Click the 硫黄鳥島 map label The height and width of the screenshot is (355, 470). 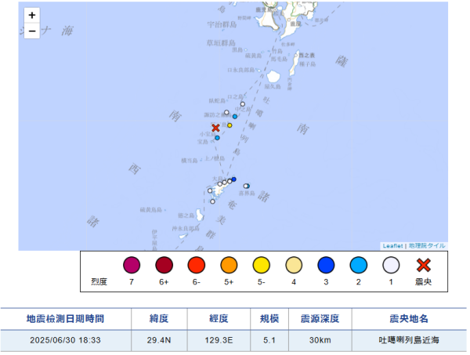point(151,210)
